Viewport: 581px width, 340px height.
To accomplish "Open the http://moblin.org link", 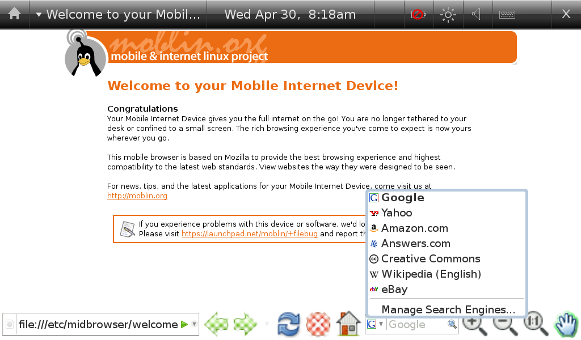I will [x=137, y=195].
